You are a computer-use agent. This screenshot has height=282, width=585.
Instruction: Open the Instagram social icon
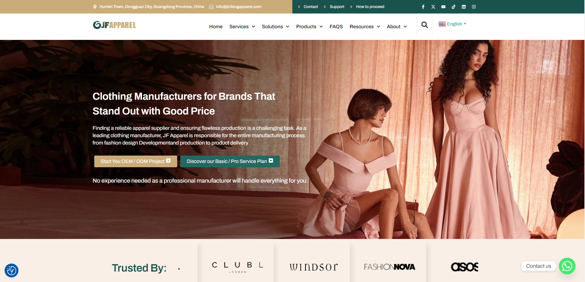point(474,7)
